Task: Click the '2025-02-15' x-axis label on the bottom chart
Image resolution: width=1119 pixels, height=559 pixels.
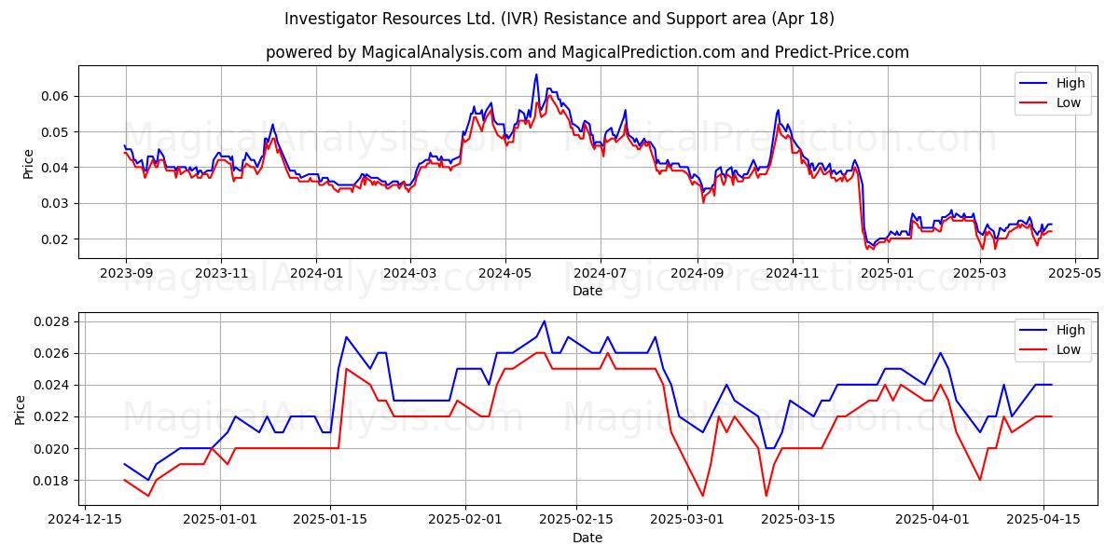Action: click(x=575, y=521)
